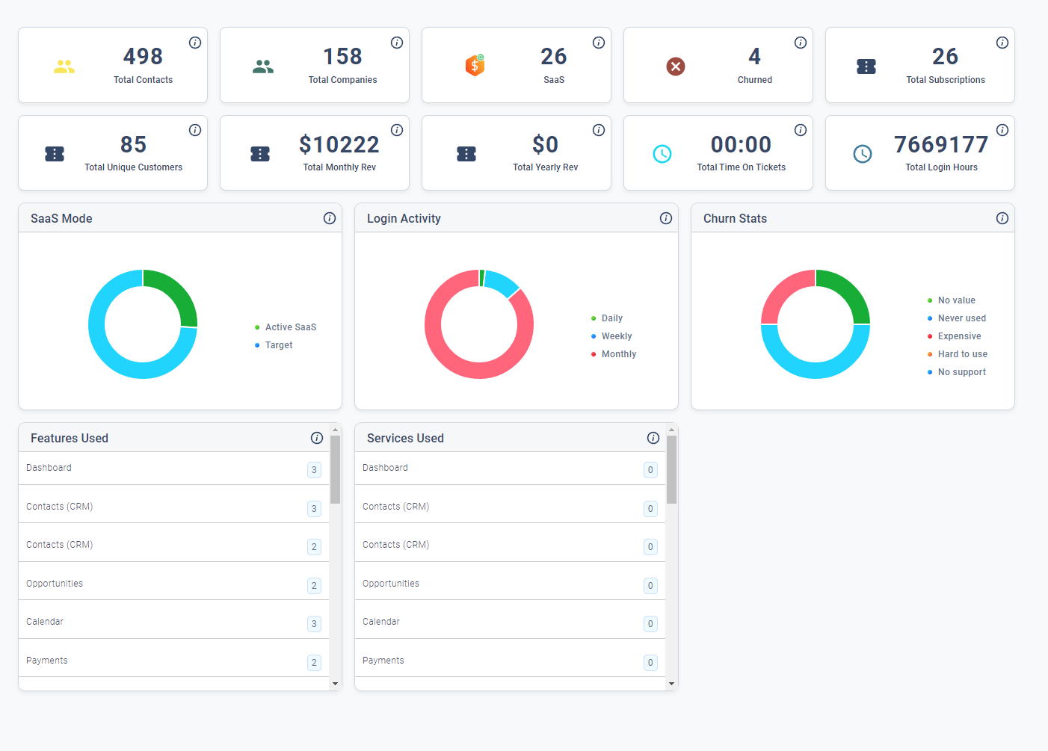This screenshot has width=1048, height=751.
Task: Click the Calendar count badge in Services Used
Action: click(x=650, y=624)
